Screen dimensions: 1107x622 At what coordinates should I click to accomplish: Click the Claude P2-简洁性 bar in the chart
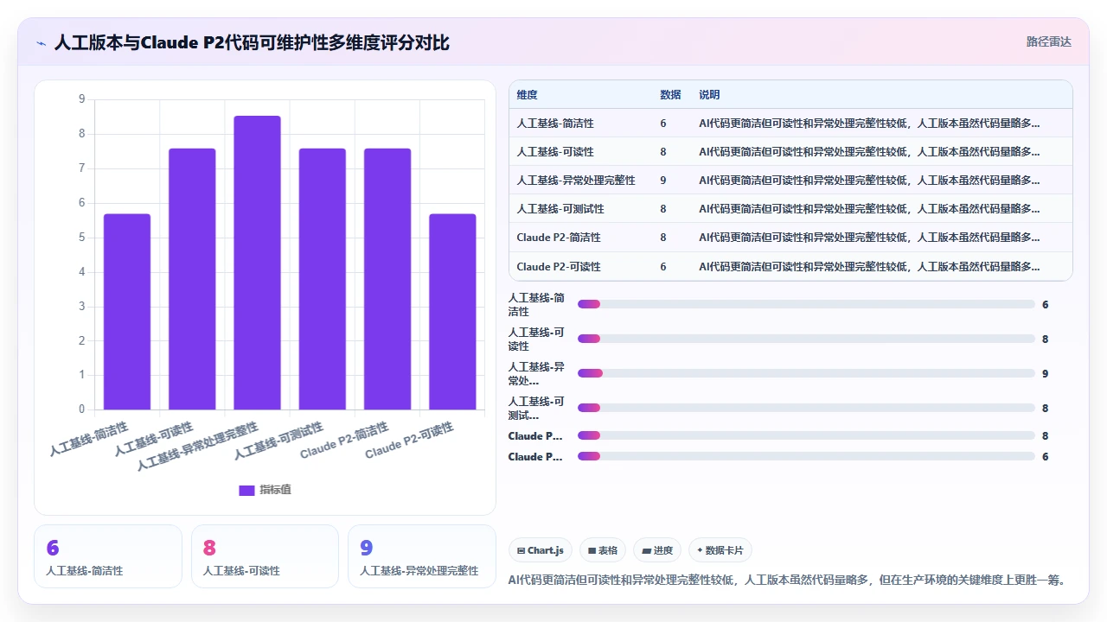pyautogui.click(x=387, y=279)
